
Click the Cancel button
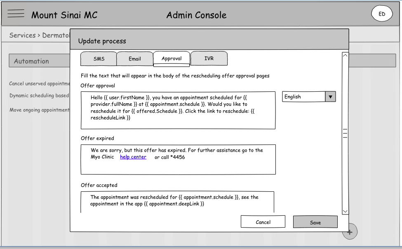263,222
